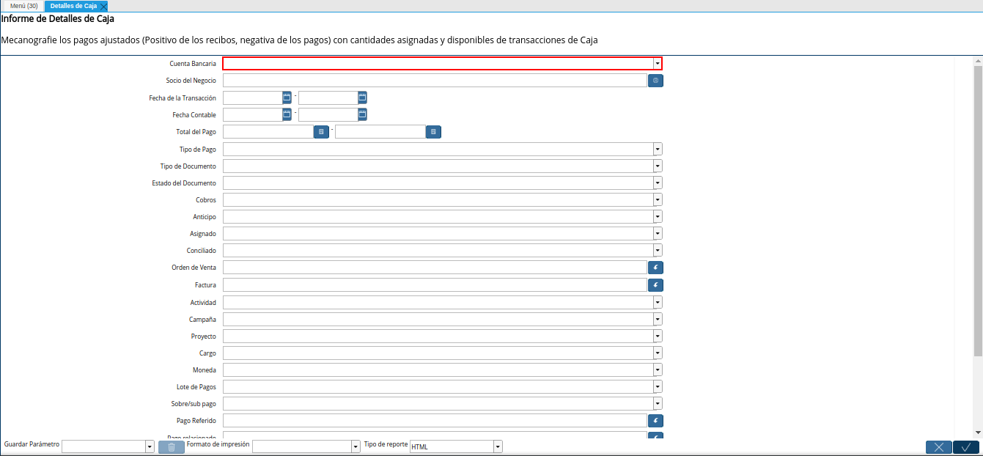This screenshot has height=456, width=983.
Task: Cancel the report with the X button
Action: [938, 446]
